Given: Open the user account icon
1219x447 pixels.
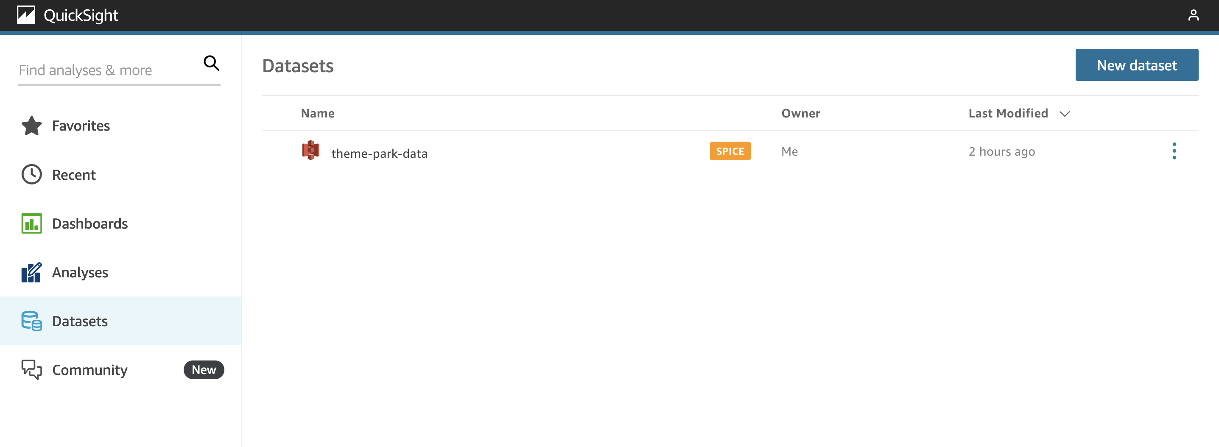Looking at the screenshot, I should pos(1193,15).
